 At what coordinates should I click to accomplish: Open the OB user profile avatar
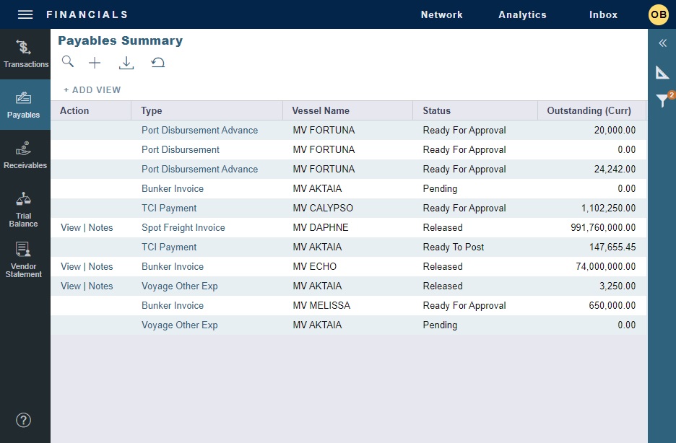click(x=658, y=14)
